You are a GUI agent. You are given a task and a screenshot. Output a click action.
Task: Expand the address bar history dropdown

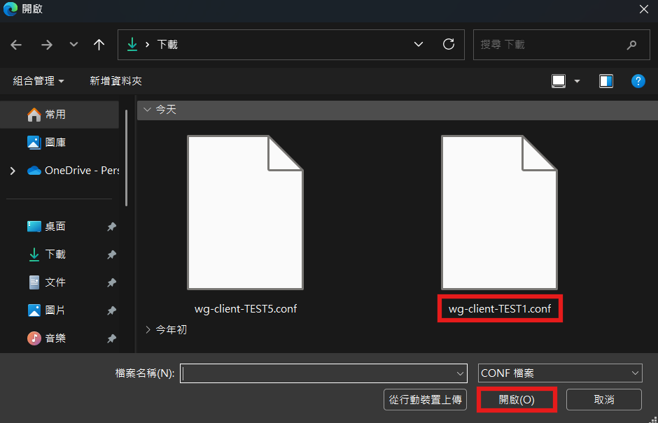click(x=419, y=44)
